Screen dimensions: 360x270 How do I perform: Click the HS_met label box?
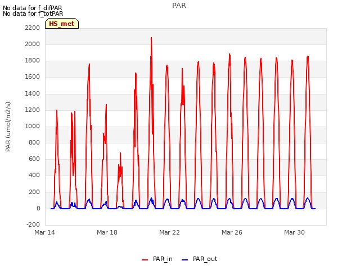[x=62, y=24]
